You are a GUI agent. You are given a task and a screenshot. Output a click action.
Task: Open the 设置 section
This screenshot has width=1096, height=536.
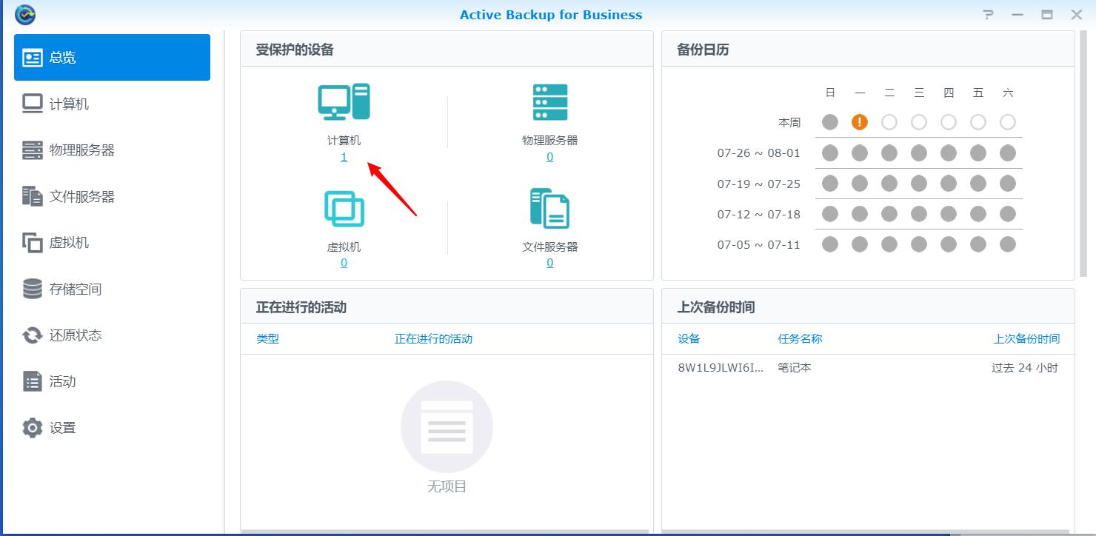point(112,428)
